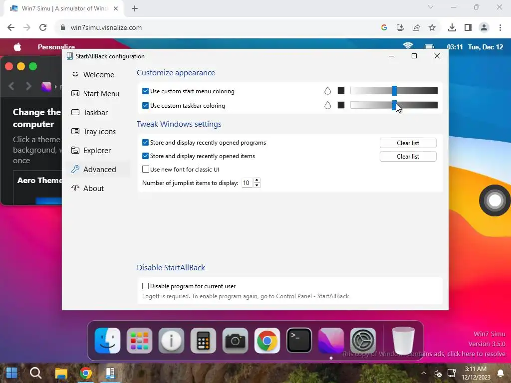Click the floating circular assistive button
The image size is (511, 383).
coord(495,200)
